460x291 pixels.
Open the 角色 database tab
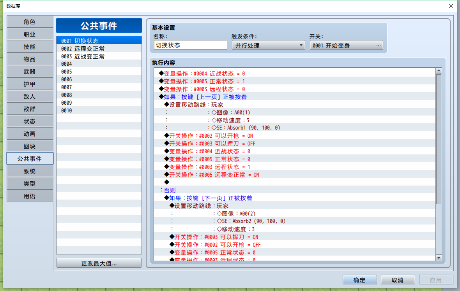(30, 22)
